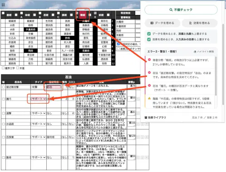
Task: Select the 九ノ一の術 skill cell
Action: [68, 51]
